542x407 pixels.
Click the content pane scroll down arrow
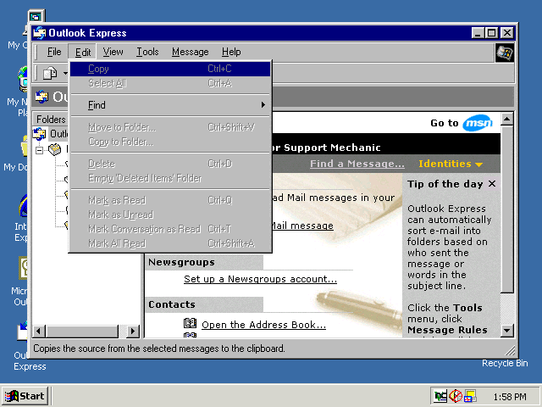[506, 331]
